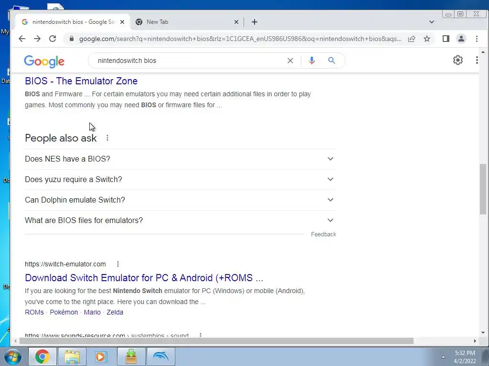The height and width of the screenshot is (366, 489).
Task: Open the Mario sitelink
Action: 92,312
